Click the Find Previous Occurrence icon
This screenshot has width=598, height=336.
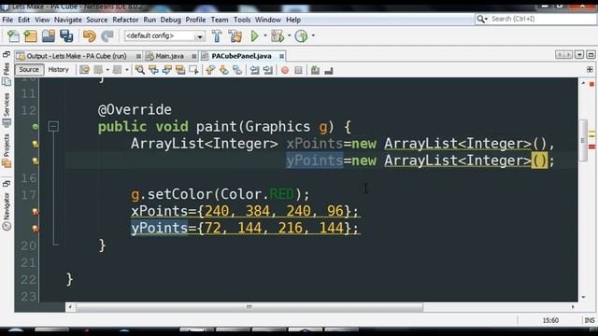[x=153, y=70]
